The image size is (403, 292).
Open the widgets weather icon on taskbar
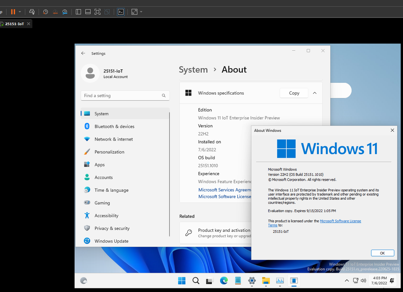point(84,281)
